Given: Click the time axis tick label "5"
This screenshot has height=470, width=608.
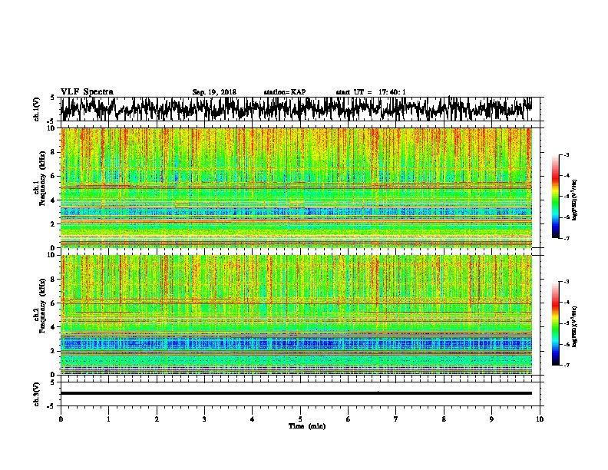Looking at the screenshot, I should [300, 419].
